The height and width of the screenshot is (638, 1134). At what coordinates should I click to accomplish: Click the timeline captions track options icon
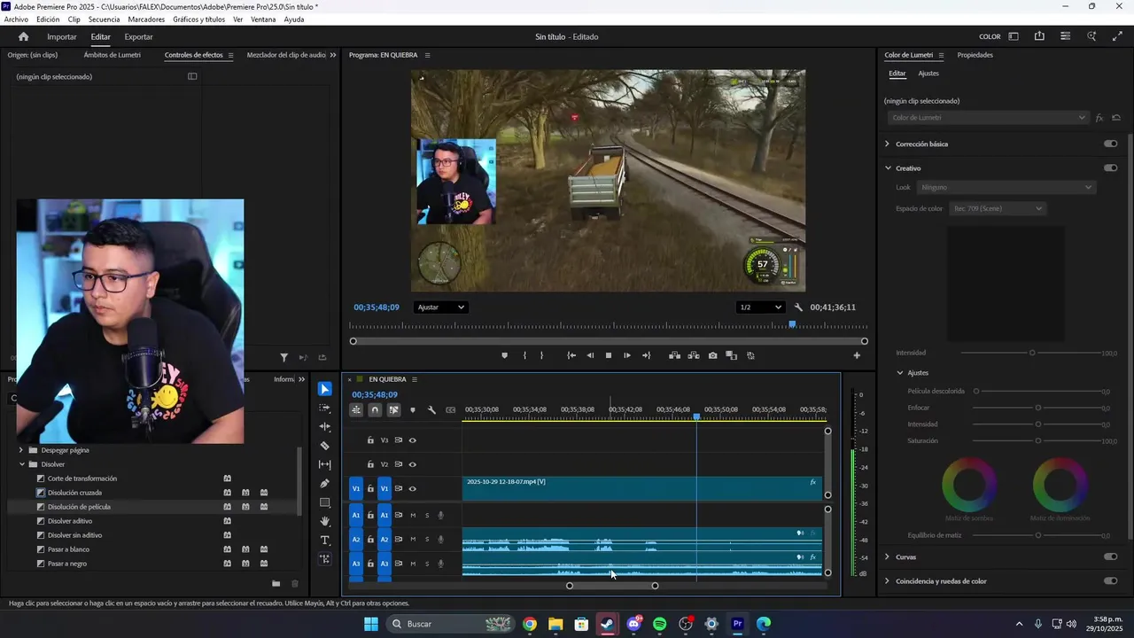tap(451, 410)
